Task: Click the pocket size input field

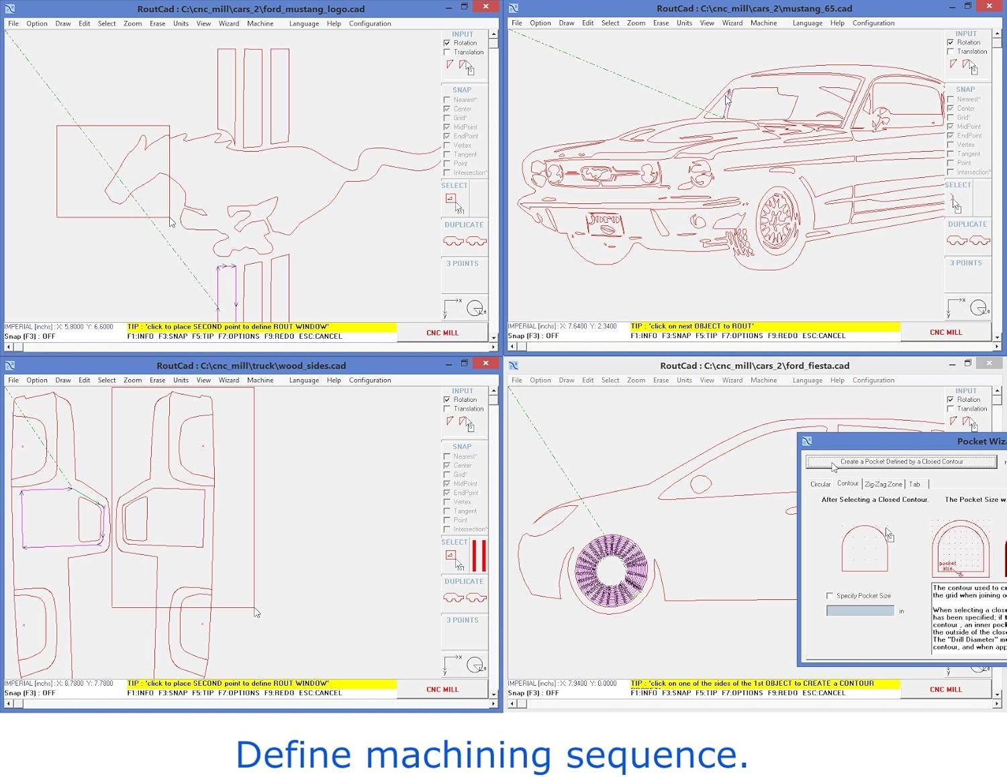Action: pos(859,611)
